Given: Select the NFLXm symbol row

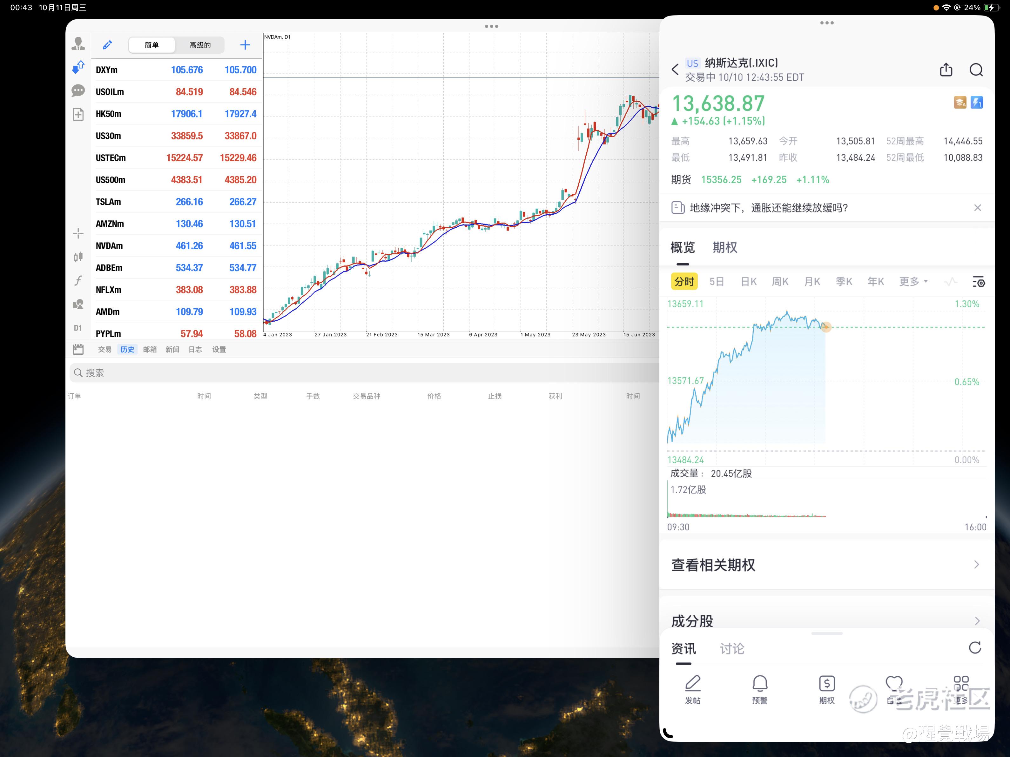Looking at the screenshot, I should [177, 290].
